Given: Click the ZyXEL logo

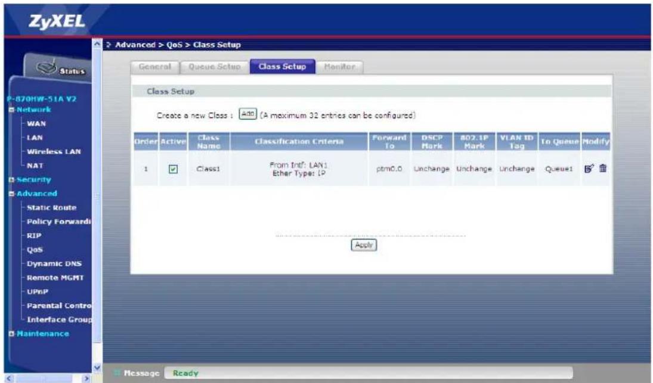Looking at the screenshot, I should pos(57,21).
